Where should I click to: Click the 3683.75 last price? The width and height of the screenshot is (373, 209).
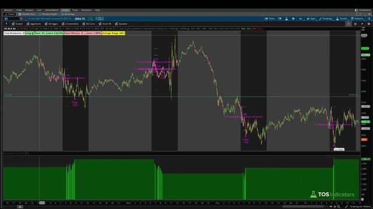coord(80,19)
